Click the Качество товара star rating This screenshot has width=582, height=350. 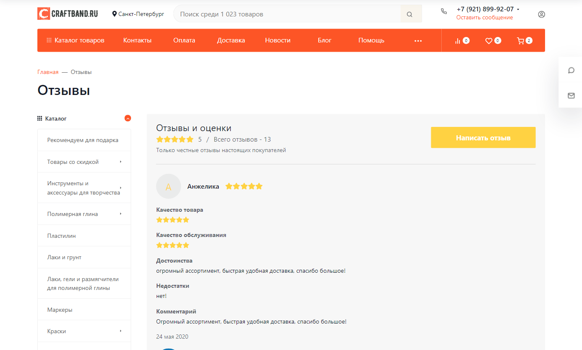[173, 220]
